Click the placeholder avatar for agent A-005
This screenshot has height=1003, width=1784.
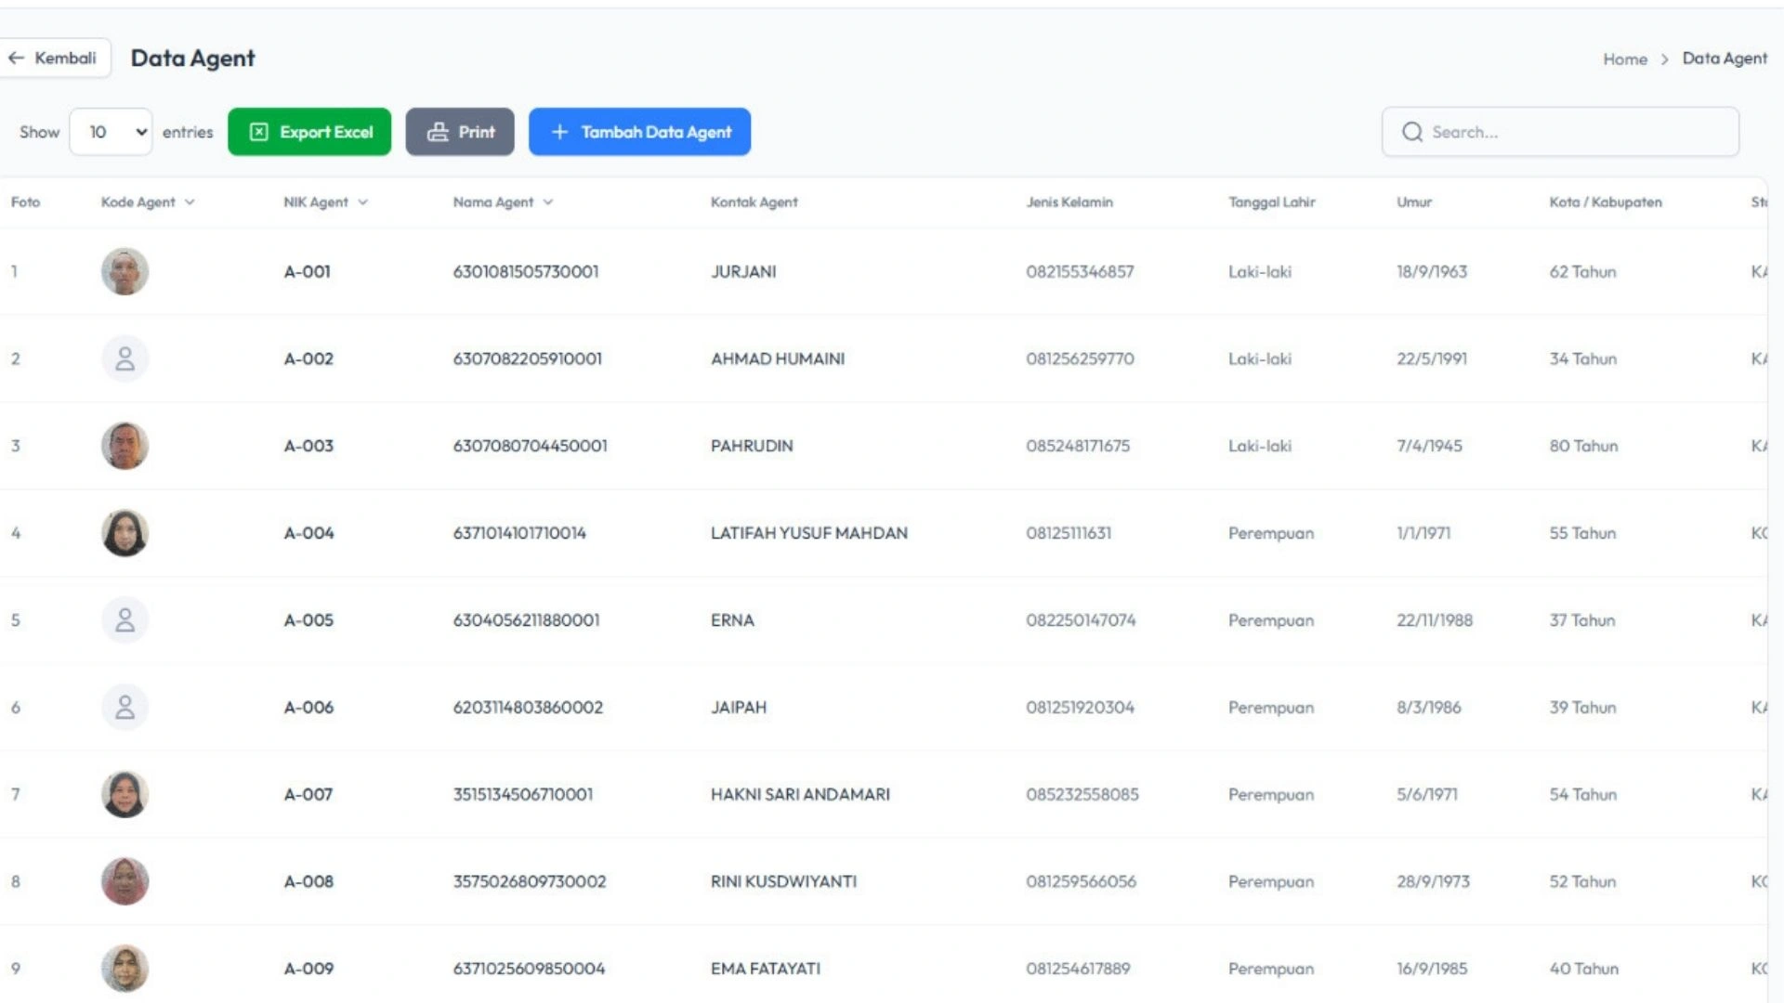(125, 620)
